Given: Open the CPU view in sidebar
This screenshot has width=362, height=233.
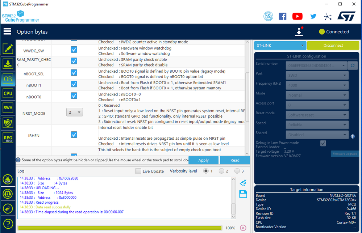Looking at the screenshot, I should pos(8,94).
